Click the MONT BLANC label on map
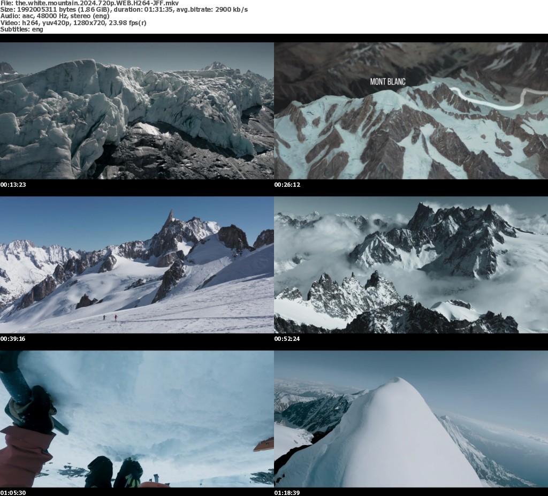The image size is (548, 496). click(387, 82)
